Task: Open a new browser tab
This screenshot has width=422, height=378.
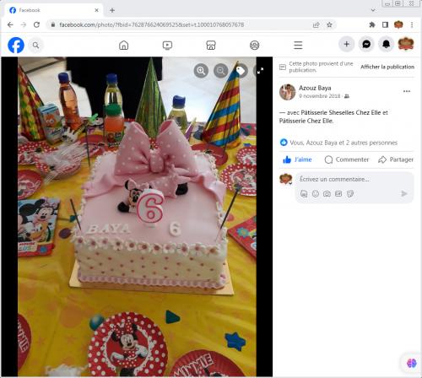Action: (112, 10)
